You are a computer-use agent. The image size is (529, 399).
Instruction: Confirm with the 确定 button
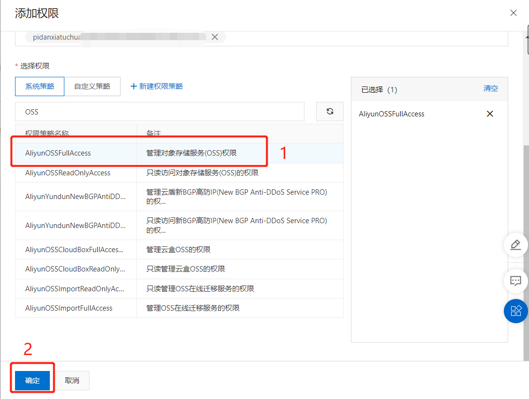click(32, 381)
